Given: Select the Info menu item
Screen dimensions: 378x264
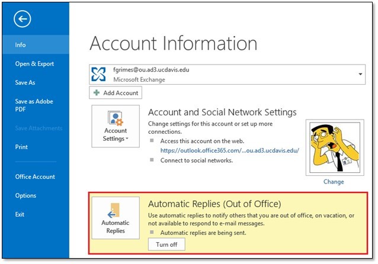Looking at the screenshot, I should tap(36, 44).
